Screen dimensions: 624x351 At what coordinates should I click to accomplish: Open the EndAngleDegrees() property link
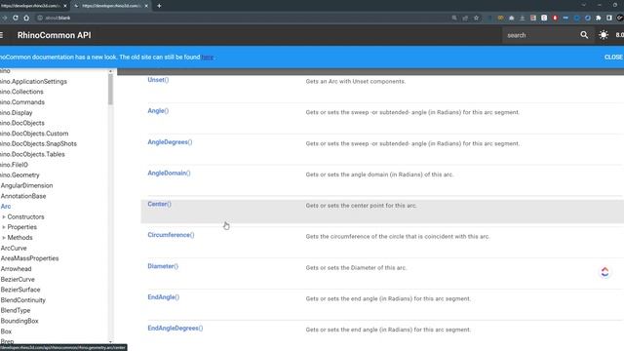coord(175,328)
